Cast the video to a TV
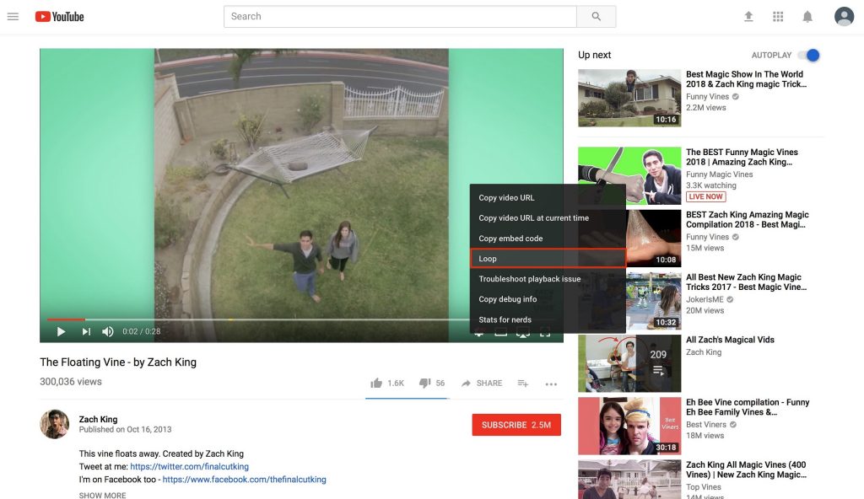Image resolution: width=864 pixels, height=499 pixels. (523, 331)
